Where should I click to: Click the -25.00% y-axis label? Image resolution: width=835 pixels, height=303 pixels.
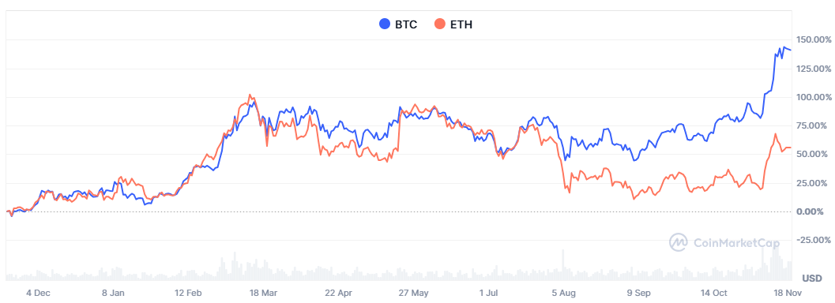pos(813,241)
